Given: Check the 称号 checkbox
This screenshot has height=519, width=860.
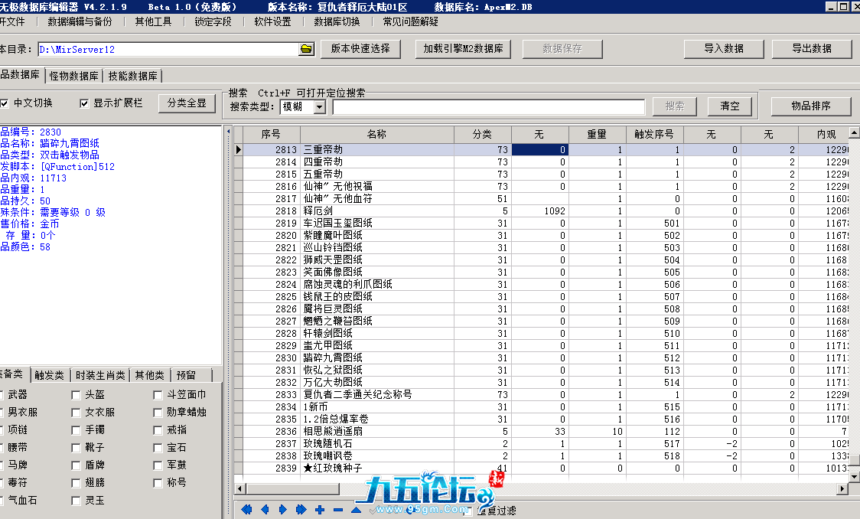Looking at the screenshot, I should tap(158, 483).
